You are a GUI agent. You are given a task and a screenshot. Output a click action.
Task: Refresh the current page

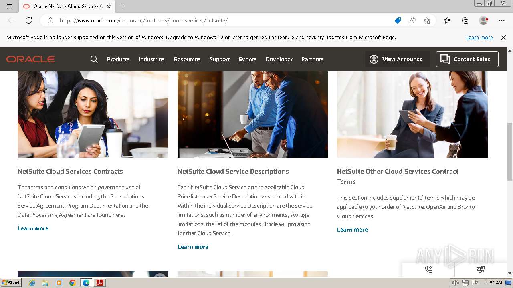coord(29,20)
